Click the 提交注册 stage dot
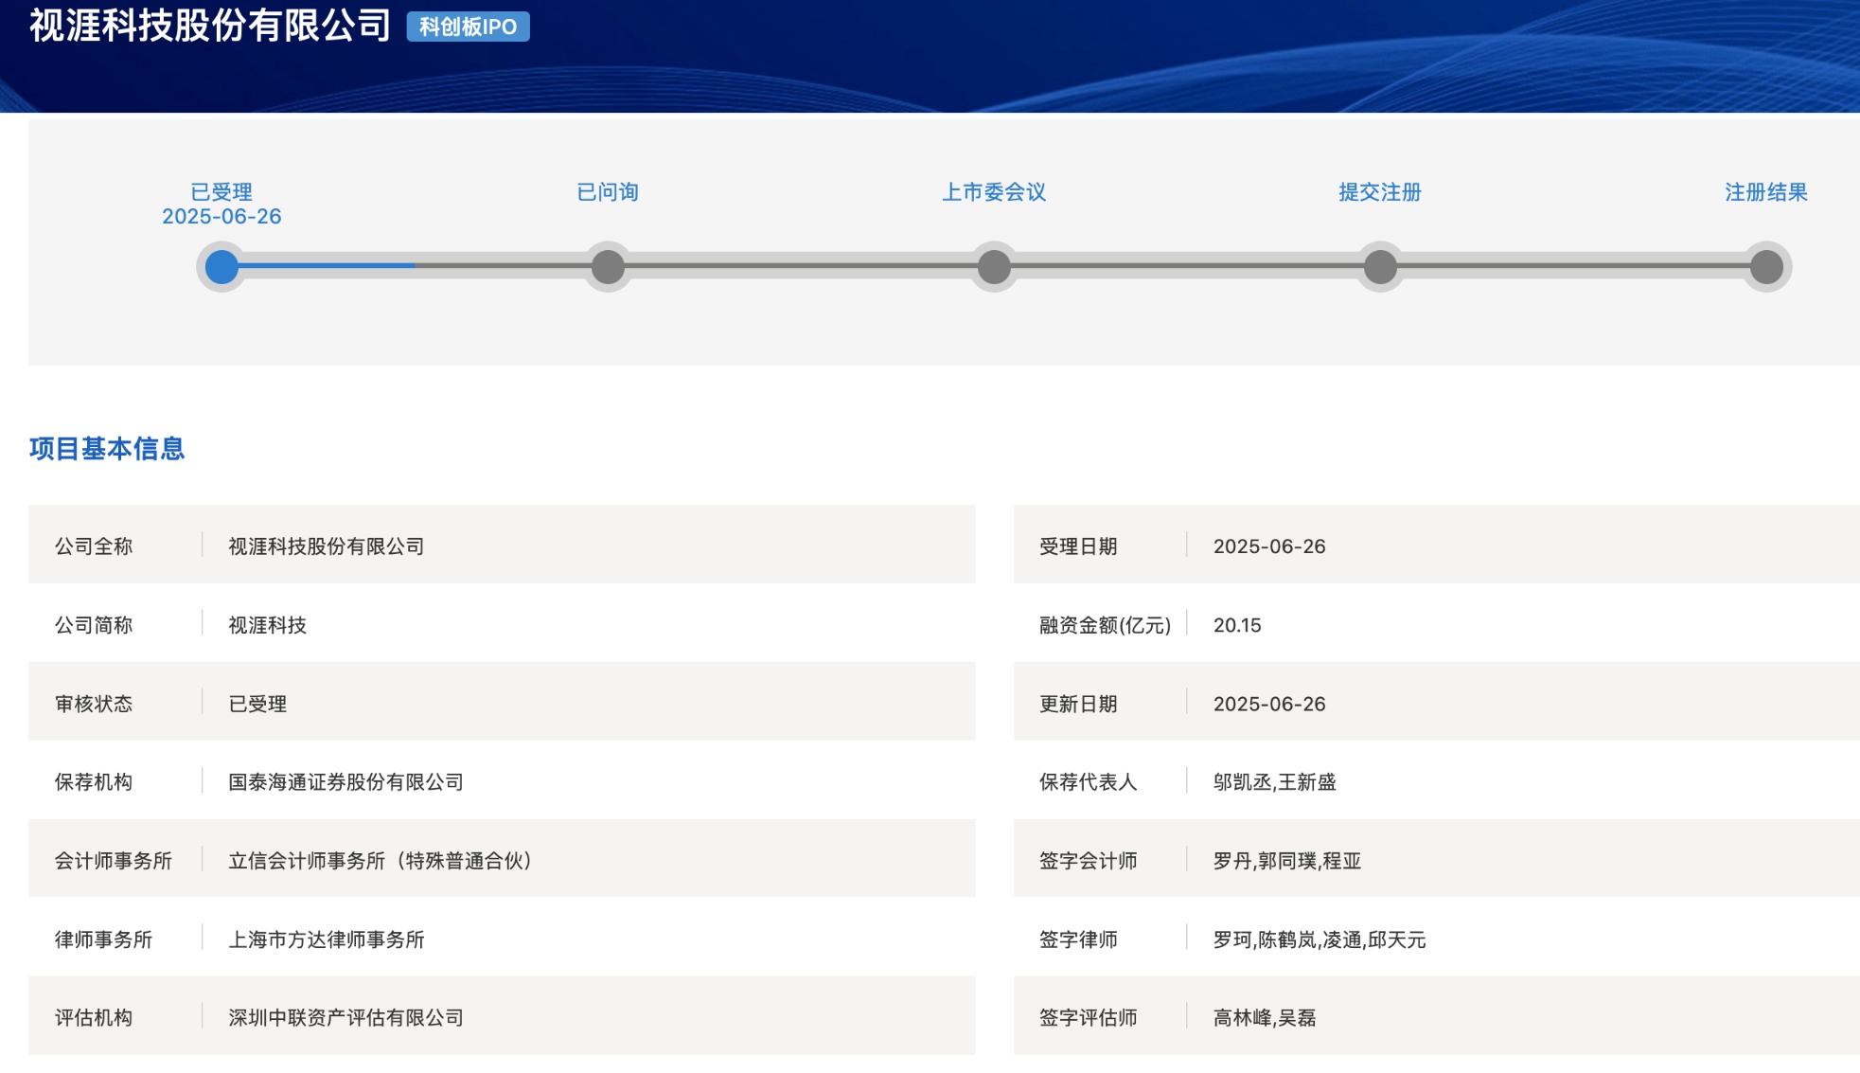1860x1073 pixels. pos(1380,267)
